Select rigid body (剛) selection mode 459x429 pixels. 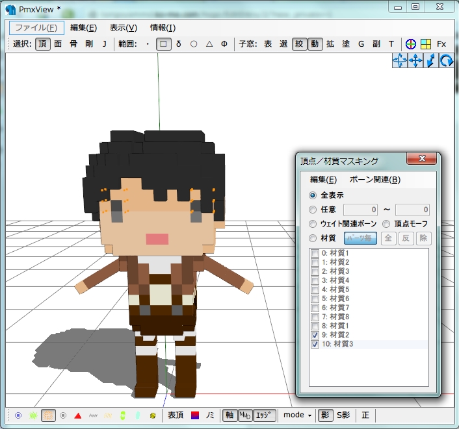tap(89, 44)
